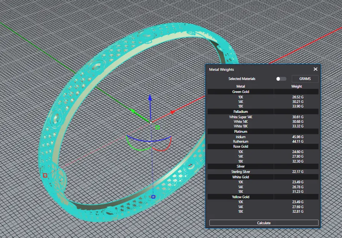Click the Ruthenium row
Screen dimensions: 342x238
pyautogui.click(x=263, y=141)
